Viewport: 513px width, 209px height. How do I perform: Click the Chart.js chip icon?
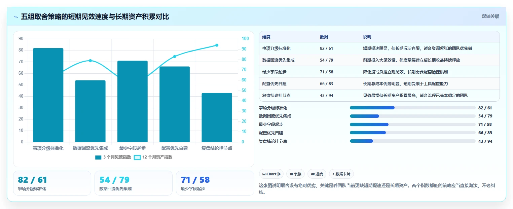[264, 174]
